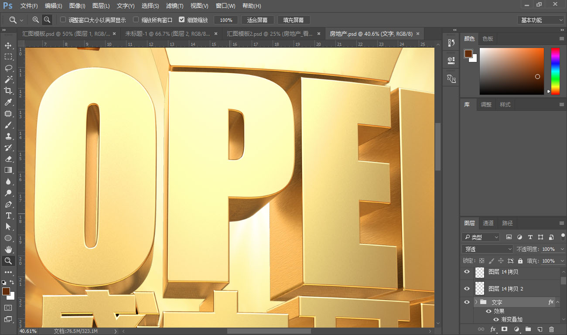Image resolution: width=567 pixels, height=335 pixels.
Task: Select the Crop tool
Action: pyautogui.click(x=8, y=91)
